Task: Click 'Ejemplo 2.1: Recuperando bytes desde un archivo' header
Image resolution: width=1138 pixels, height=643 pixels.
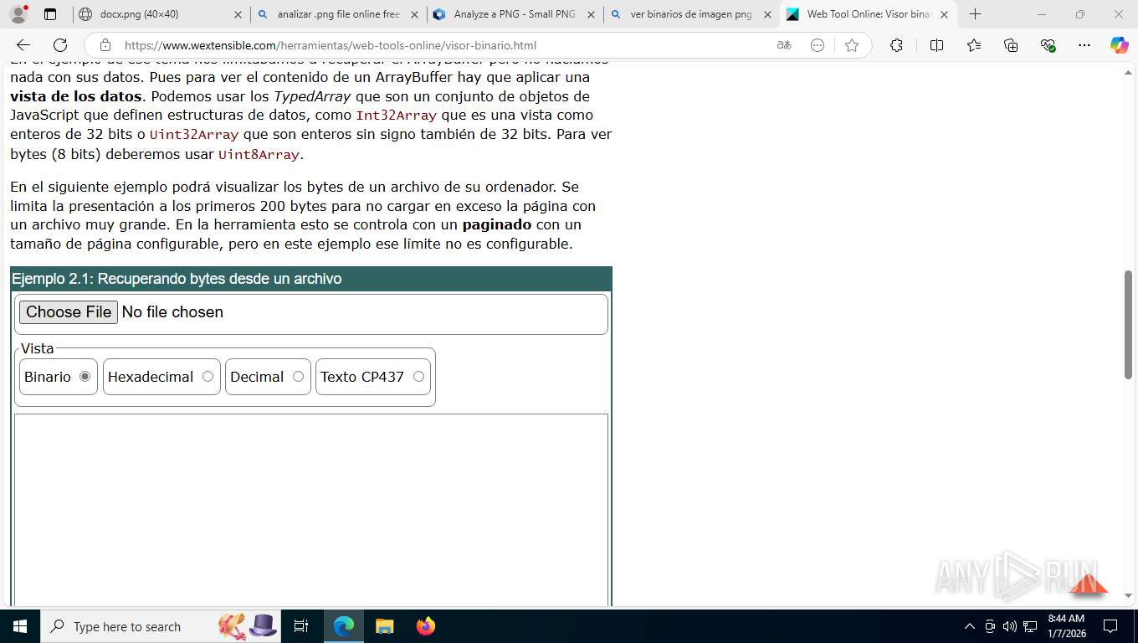Action: (311, 279)
